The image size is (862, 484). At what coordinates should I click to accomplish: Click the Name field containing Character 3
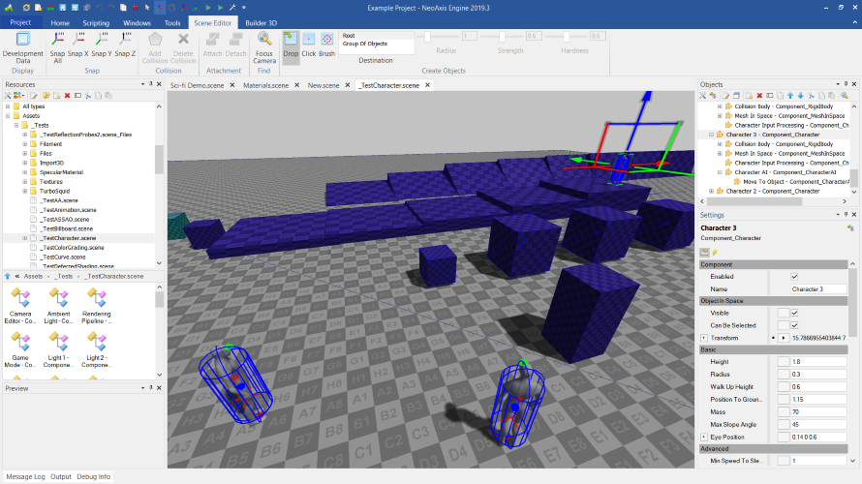[818, 289]
